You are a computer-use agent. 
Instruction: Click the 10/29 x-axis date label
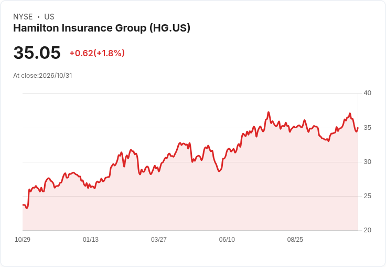click(23, 240)
